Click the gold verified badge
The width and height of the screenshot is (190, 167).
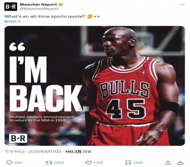click(x=60, y=5)
